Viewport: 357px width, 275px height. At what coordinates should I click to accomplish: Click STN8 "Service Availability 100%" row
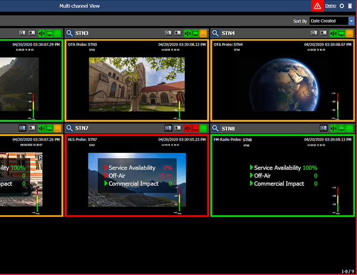(x=283, y=168)
